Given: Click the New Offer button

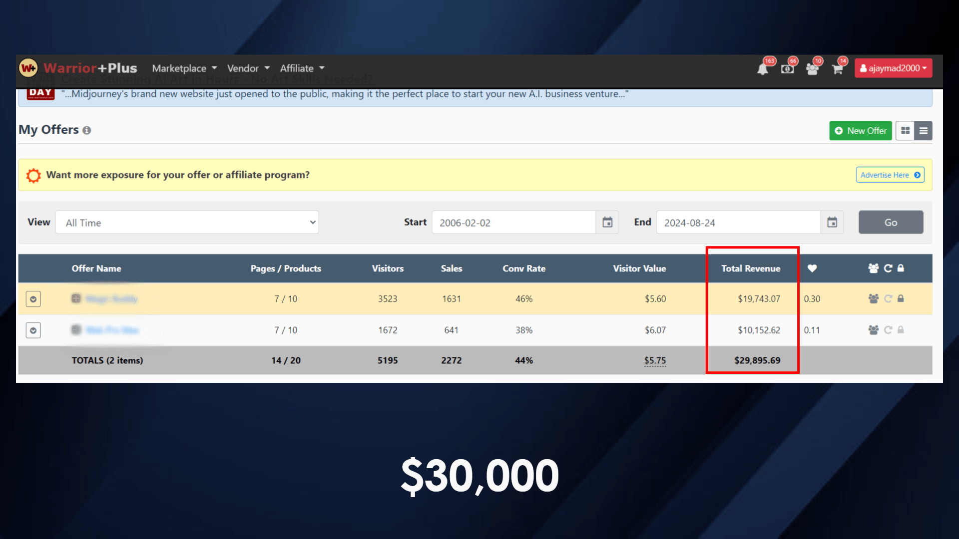Looking at the screenshot, I should click(x=861, y=131).
